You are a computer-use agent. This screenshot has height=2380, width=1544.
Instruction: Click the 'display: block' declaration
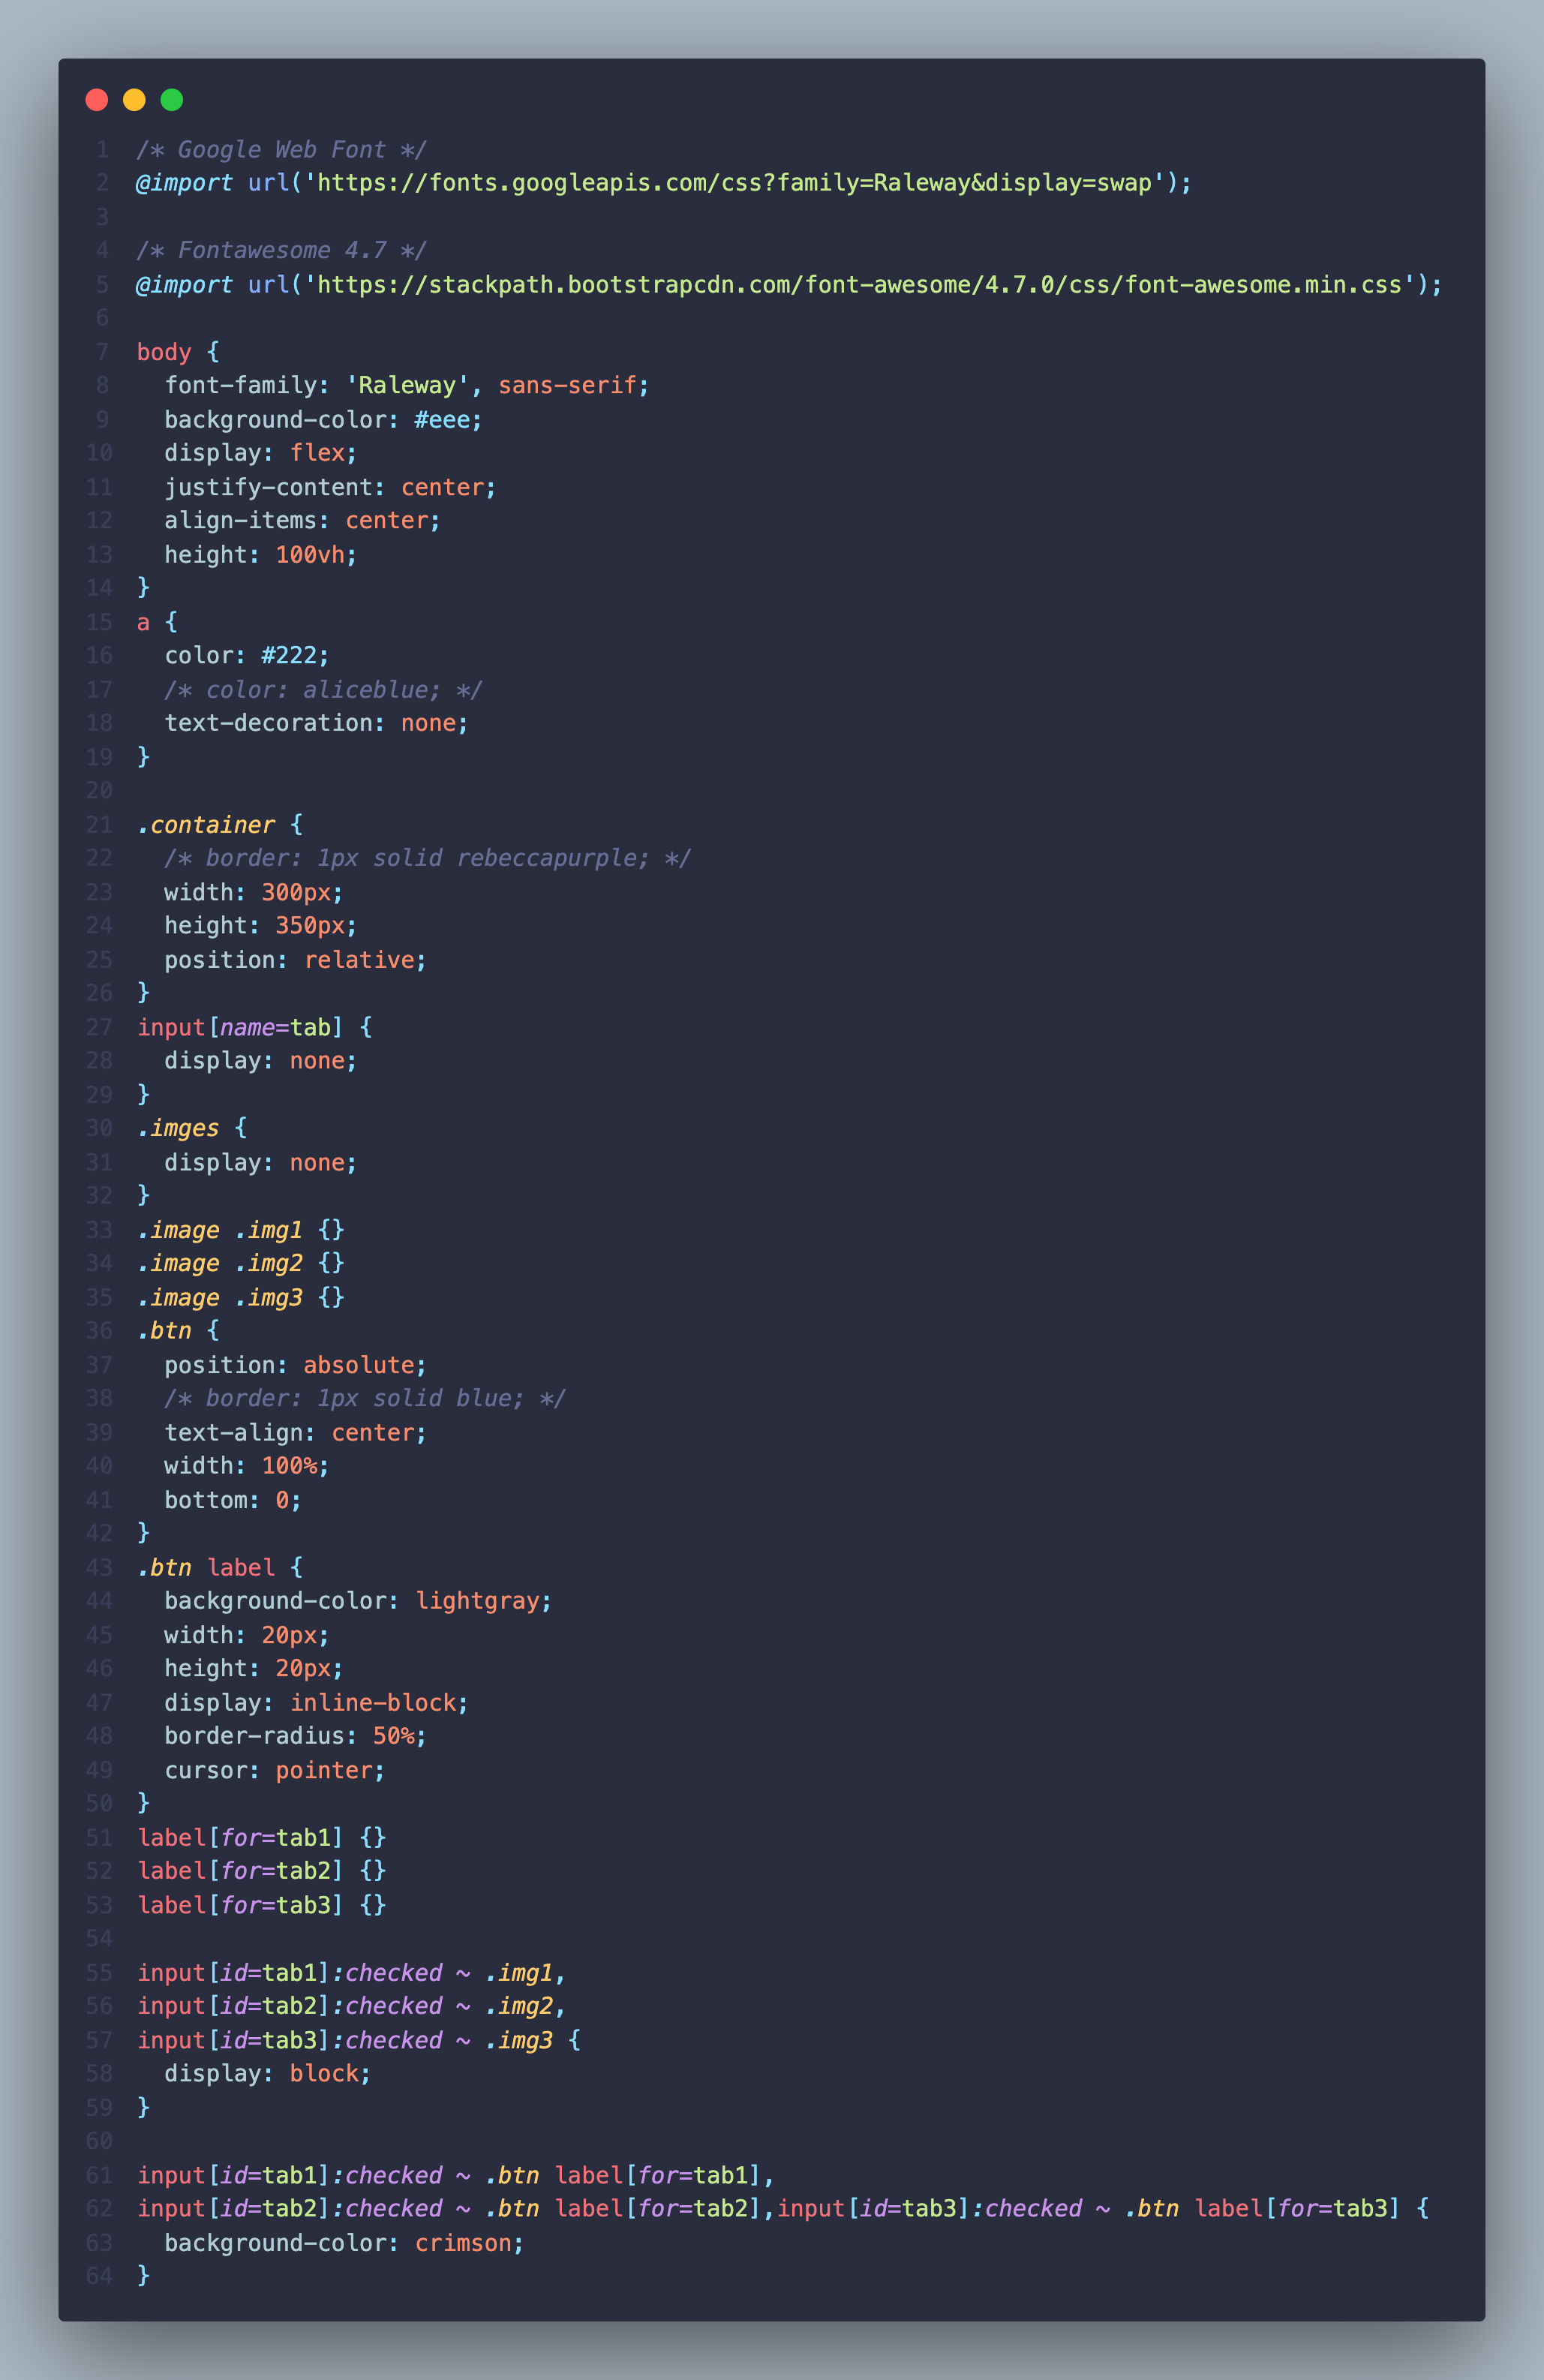(x=267, y=2074)
